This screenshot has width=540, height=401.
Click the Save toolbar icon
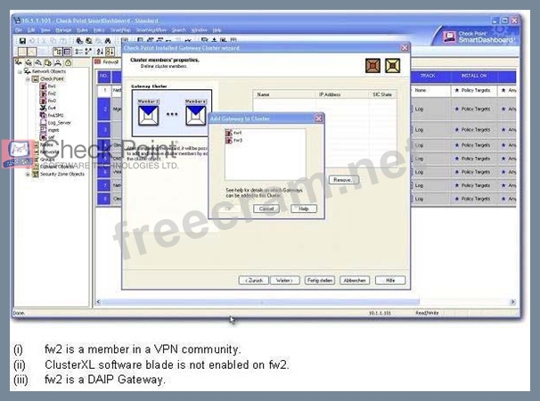pyautogui.click(x=22, y=41)
